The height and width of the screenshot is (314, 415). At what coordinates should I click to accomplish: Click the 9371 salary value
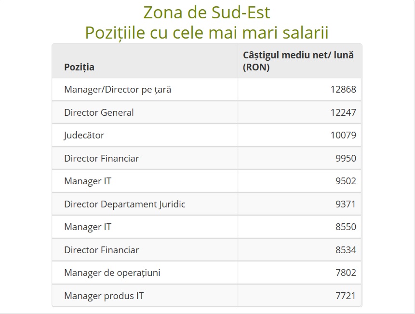(346, 204)
